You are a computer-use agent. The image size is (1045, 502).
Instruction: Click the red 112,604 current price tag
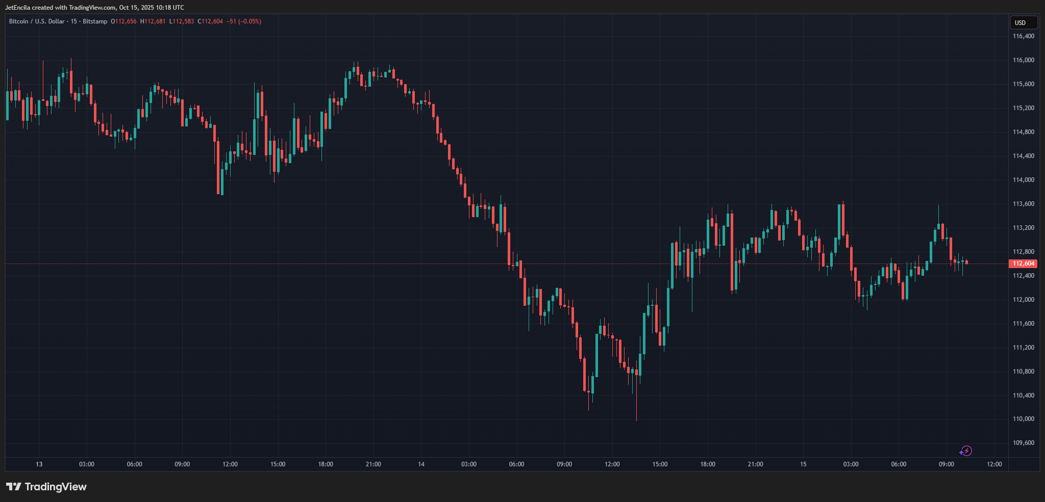(x=1023, y=263)
